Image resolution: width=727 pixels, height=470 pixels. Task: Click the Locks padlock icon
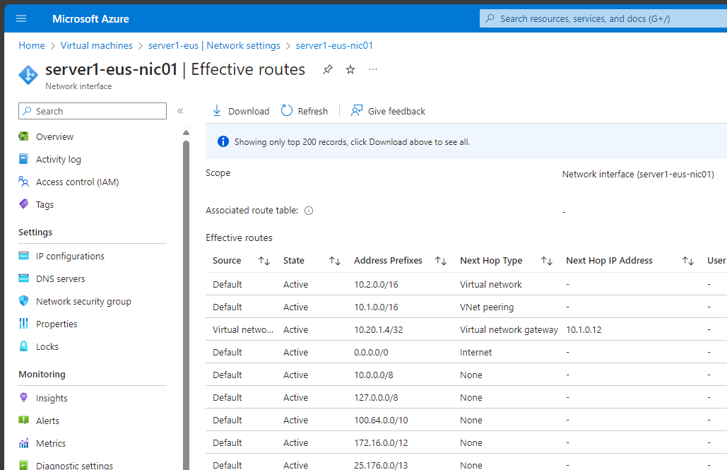point(23,346)
